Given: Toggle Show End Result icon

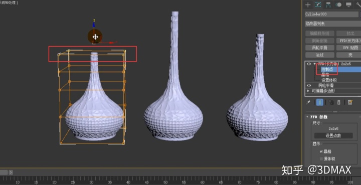Looking at the screenshot, I should coord(319,102).
